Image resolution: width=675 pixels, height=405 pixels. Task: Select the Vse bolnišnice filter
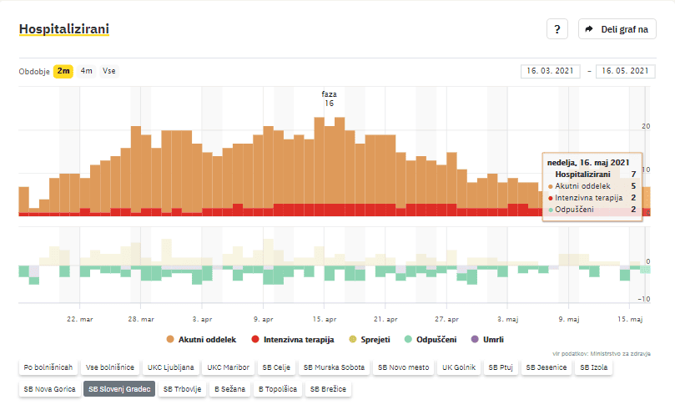(x=110, y=367)
